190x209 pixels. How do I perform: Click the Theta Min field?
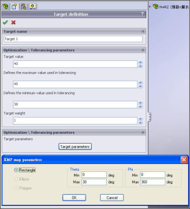click(94, 175)
